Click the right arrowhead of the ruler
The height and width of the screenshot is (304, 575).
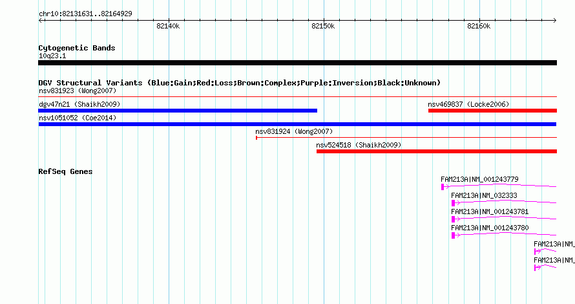[555, 20]
